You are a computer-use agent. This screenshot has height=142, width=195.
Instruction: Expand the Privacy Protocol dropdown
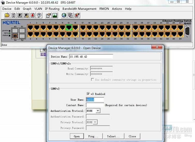95,122
